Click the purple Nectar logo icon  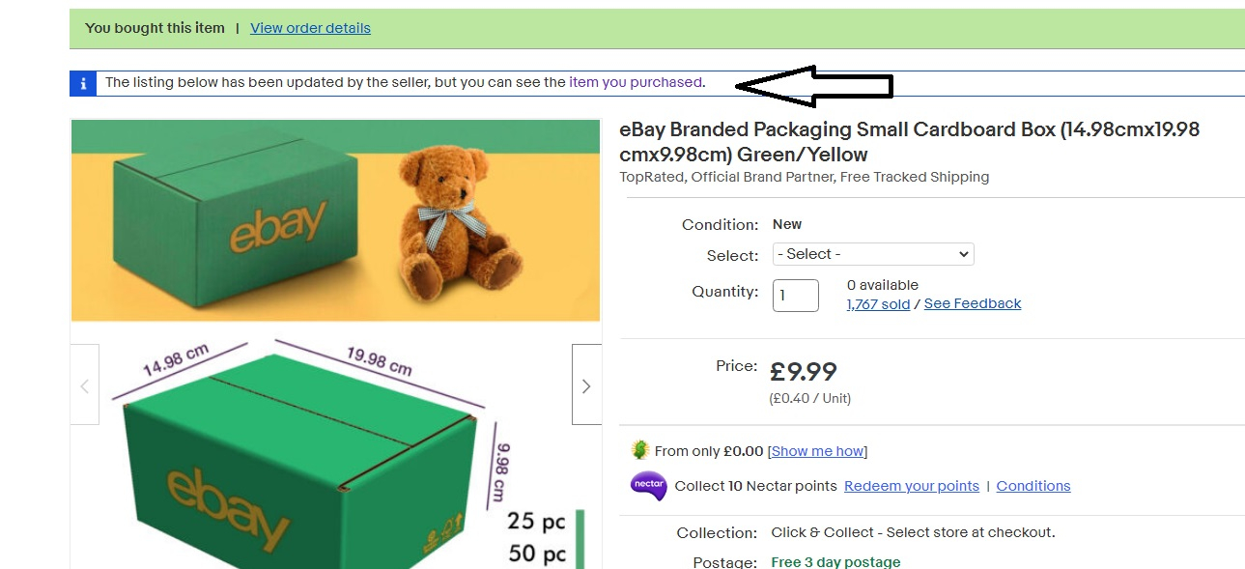pos(647,486)
